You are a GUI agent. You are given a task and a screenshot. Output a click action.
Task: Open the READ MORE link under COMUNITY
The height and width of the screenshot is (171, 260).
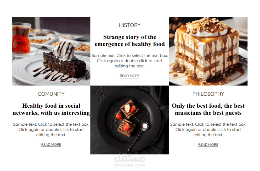coord(51,145)
